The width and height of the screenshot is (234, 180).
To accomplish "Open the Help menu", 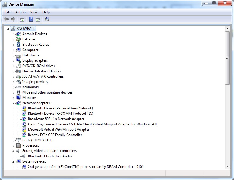I will click(46, 12).
